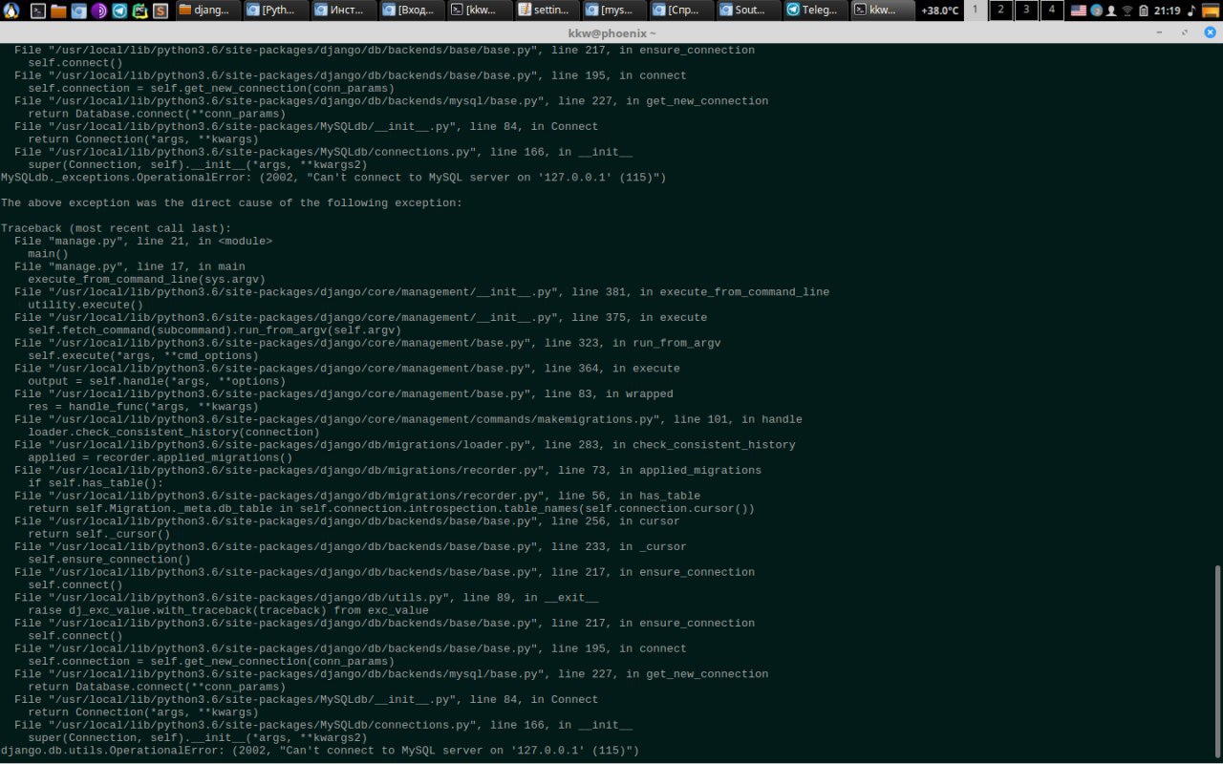Open the penguin applications menu icon

(11, 11)
